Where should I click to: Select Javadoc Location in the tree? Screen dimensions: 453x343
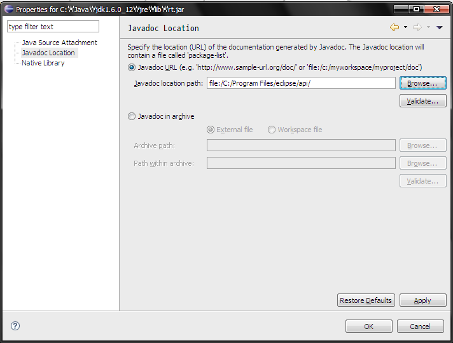point(48,53)
